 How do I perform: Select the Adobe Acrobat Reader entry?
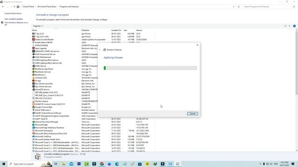[x=44, y=39]
